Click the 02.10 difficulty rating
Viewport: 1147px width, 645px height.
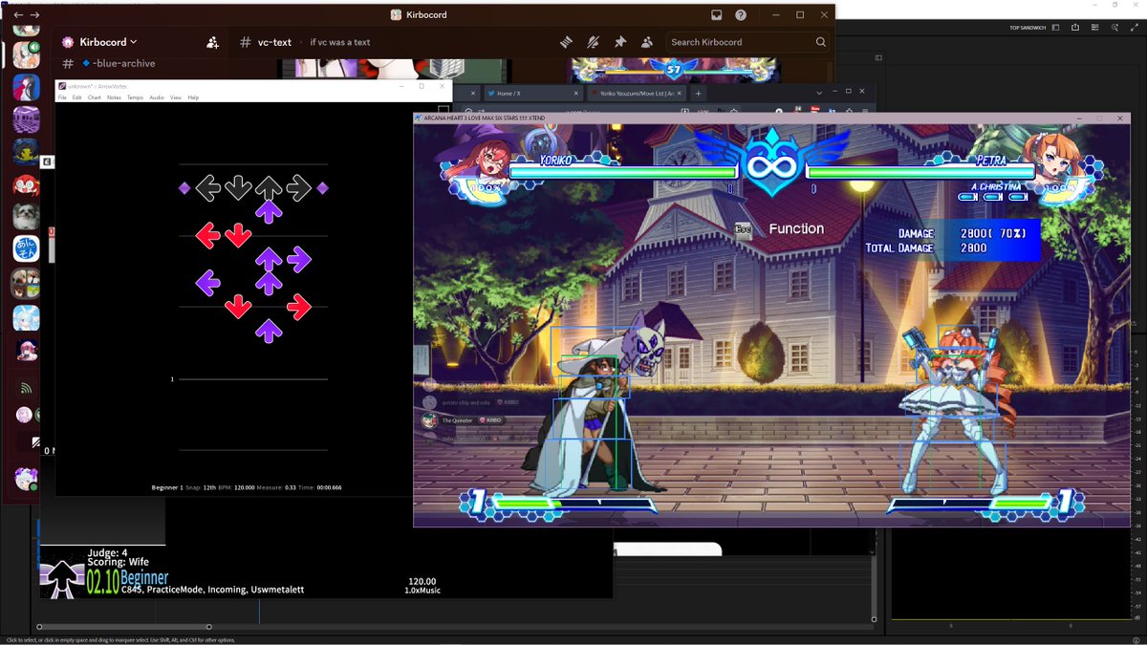(102, 581)
